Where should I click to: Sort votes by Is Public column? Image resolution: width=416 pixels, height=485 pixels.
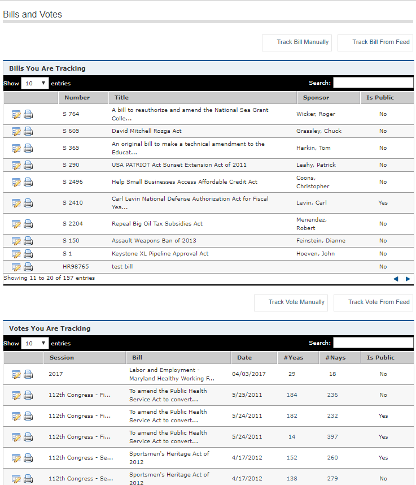[x=387, y=358]
